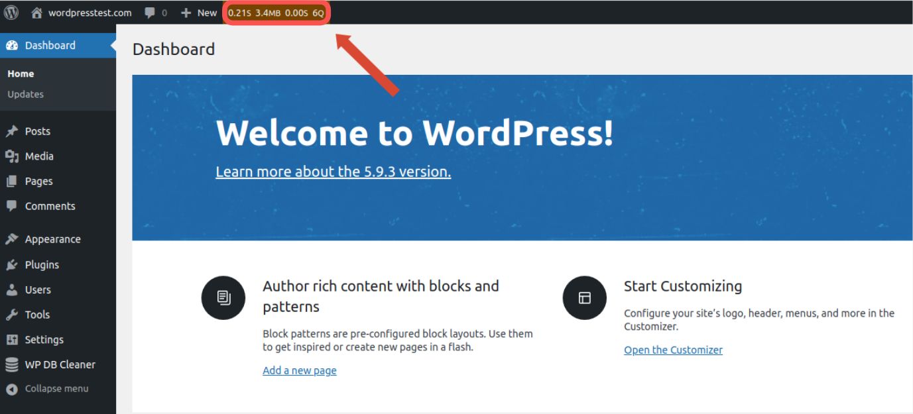Expand the Comments menu in the sidebar

coord(50,205)
